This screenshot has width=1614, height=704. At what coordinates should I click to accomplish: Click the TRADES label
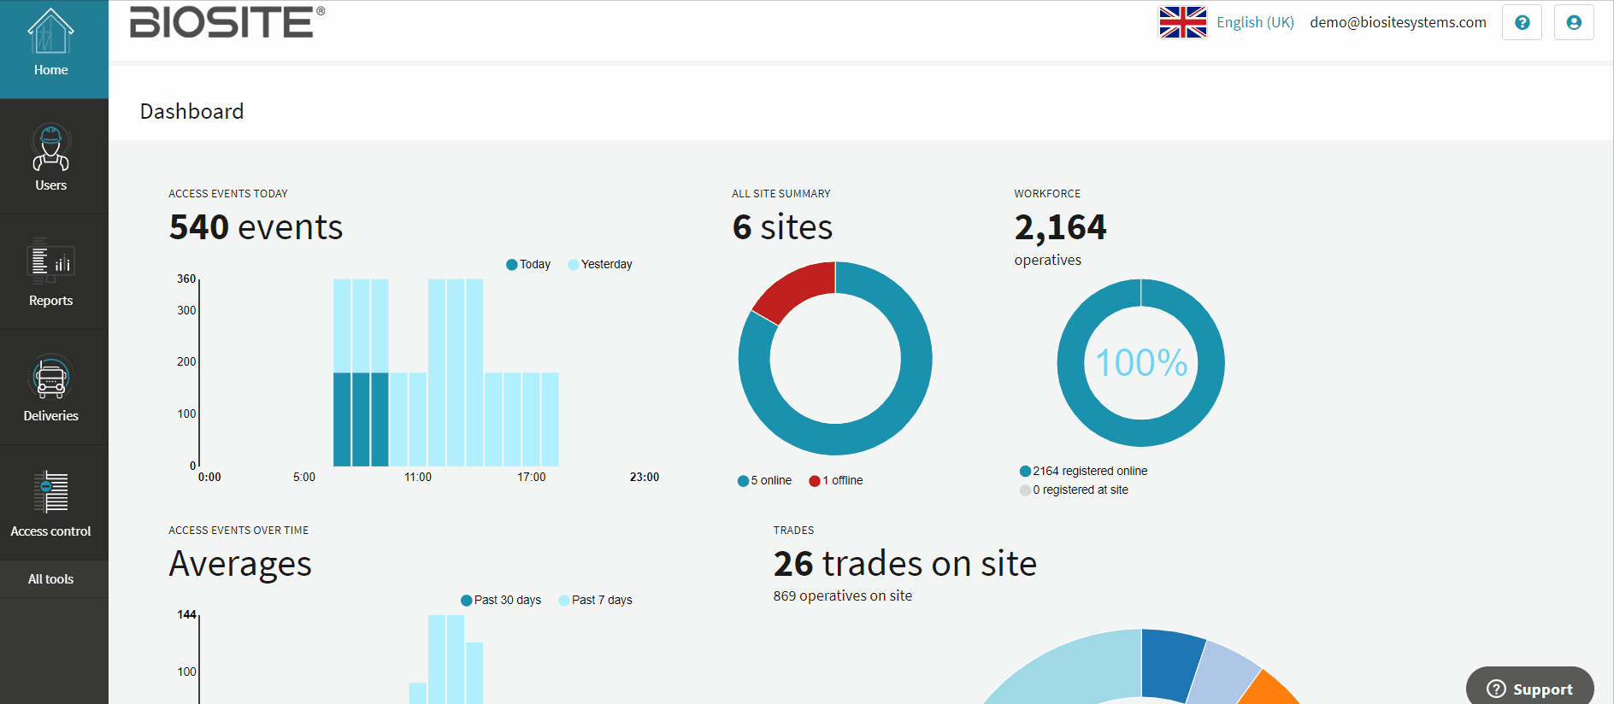[x=793, y=531]
